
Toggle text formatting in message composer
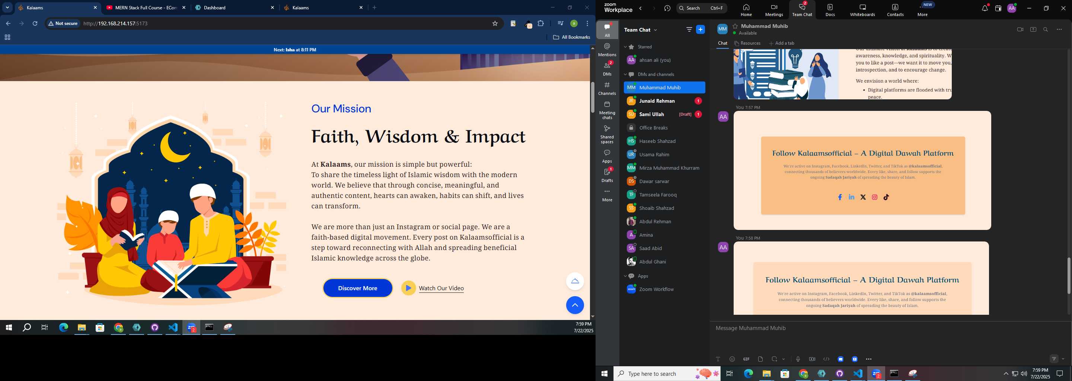pos(718,359)
